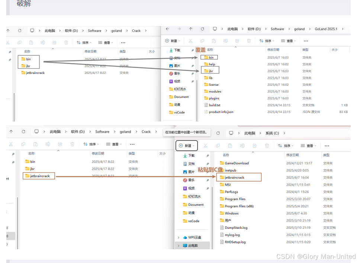Select 音乐 in the GoLand 2025.1 window sidebar
Image resolution: width=357 pixels, height=263 pixels.
175,74
